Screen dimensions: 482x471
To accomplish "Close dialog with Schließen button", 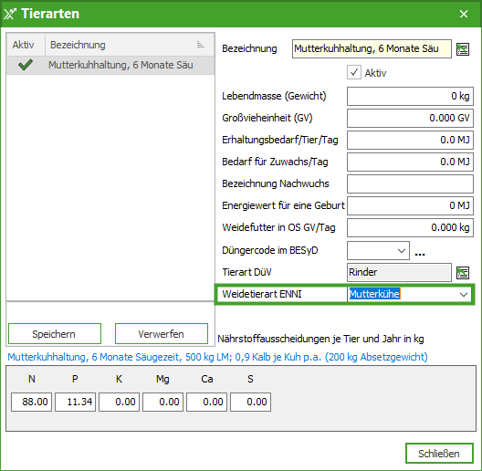I will [x=439, y=453].
